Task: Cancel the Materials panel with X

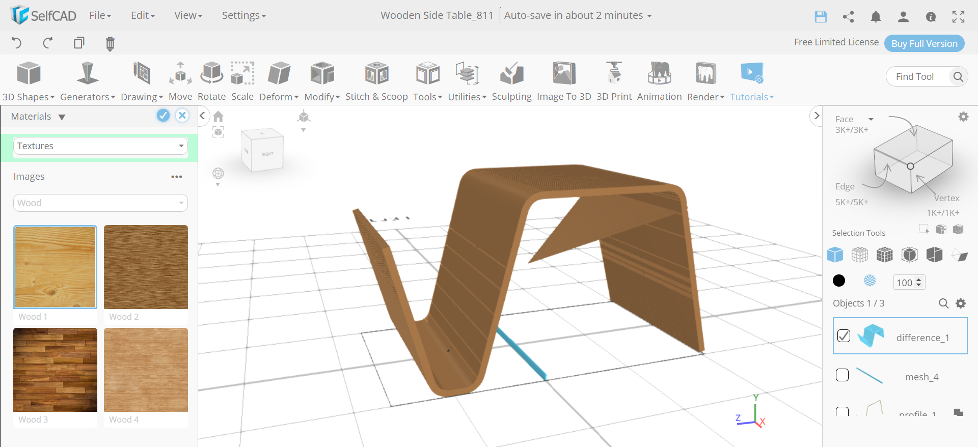Action: click(x=182, y=116)
